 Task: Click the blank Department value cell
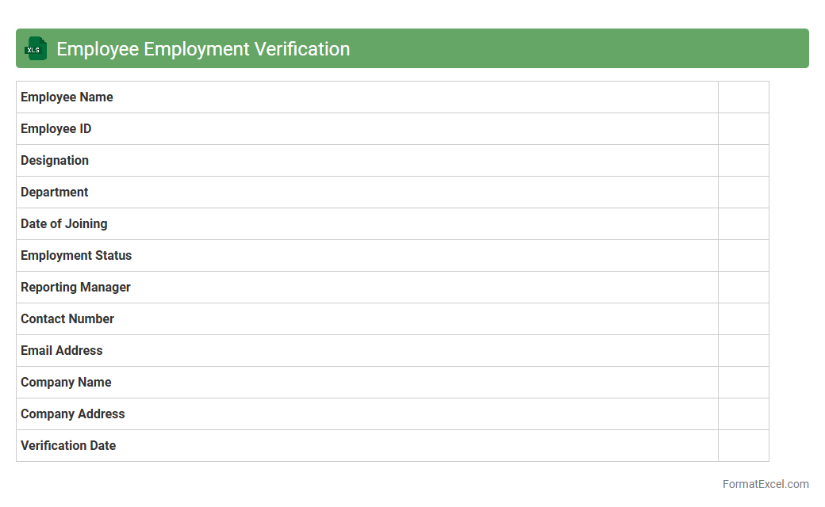[743, 193]
